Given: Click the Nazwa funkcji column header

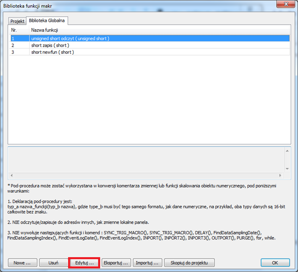Looking at the screenshot, I should 160,30.
